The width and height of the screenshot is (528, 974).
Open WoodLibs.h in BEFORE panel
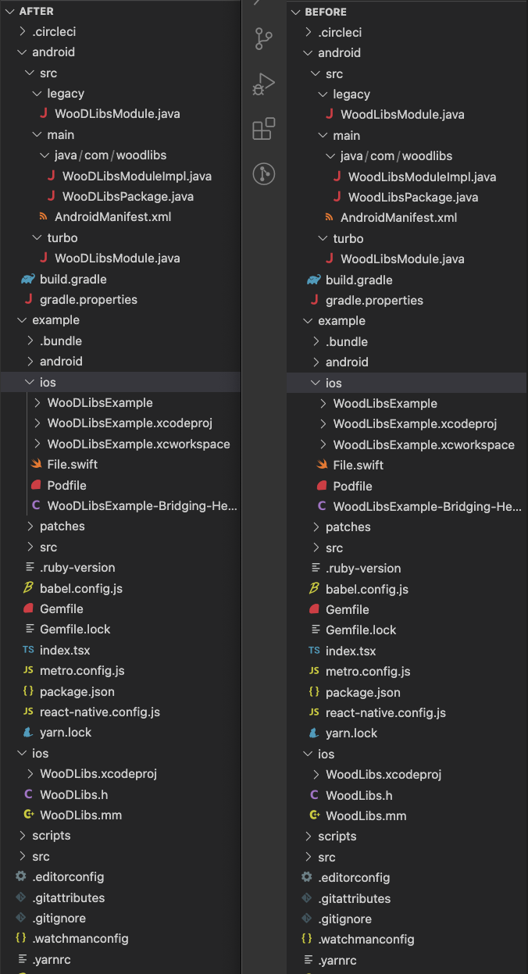point(359,795)
